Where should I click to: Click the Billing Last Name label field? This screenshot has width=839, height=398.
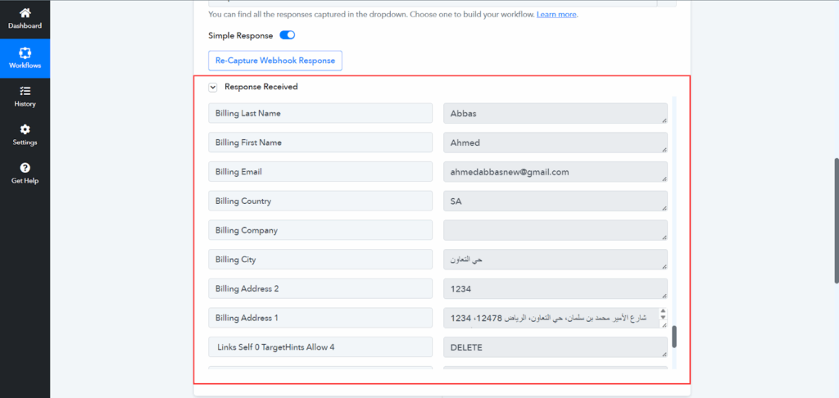click(320, 113)
